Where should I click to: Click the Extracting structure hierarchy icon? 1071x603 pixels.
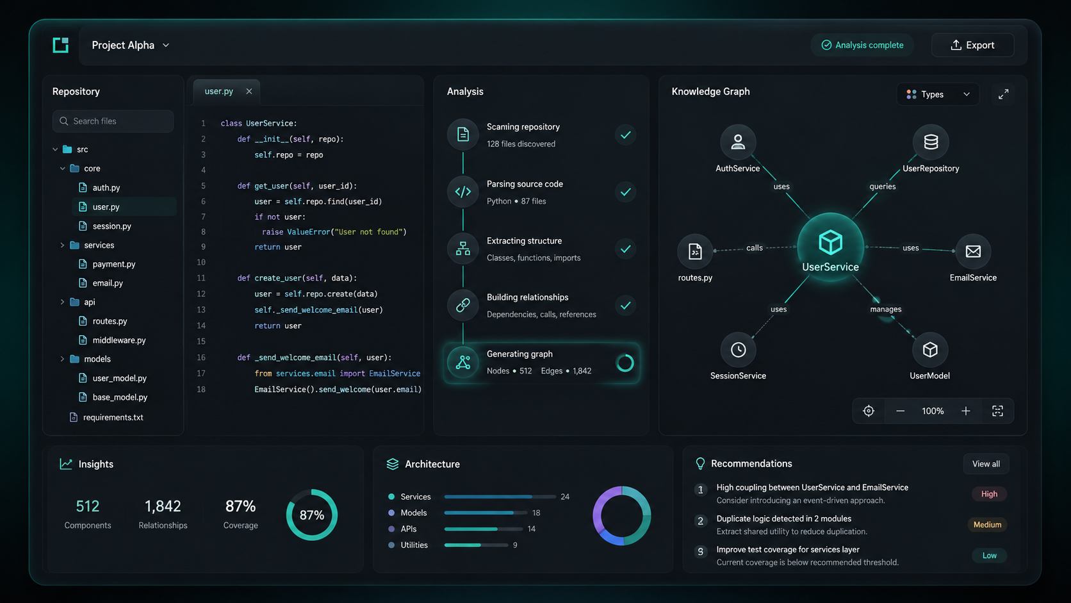[x=463, y=249]
